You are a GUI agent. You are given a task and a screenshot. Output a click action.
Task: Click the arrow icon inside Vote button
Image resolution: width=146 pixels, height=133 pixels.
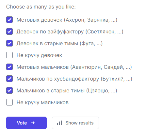click(x=33, y=123)
